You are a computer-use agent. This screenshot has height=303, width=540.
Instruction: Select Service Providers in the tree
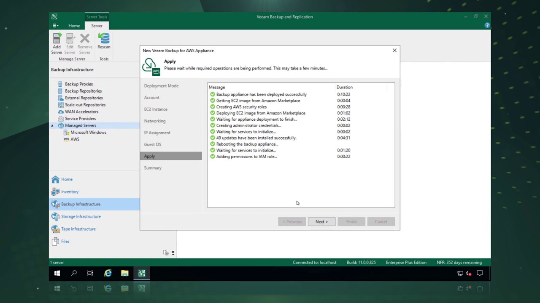[80, 119]
